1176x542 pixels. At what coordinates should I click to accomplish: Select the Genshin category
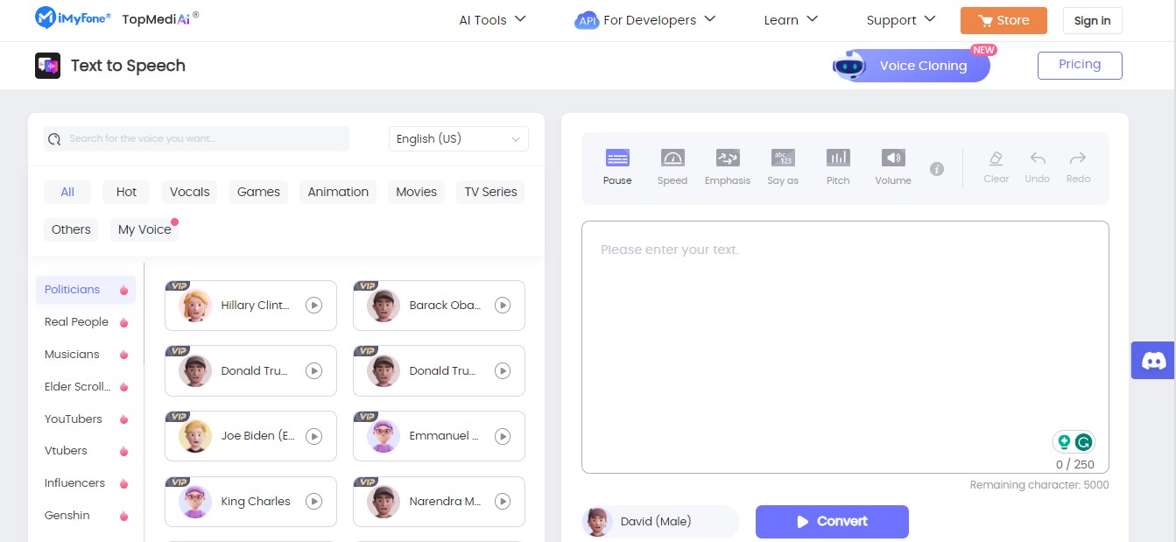86,516
